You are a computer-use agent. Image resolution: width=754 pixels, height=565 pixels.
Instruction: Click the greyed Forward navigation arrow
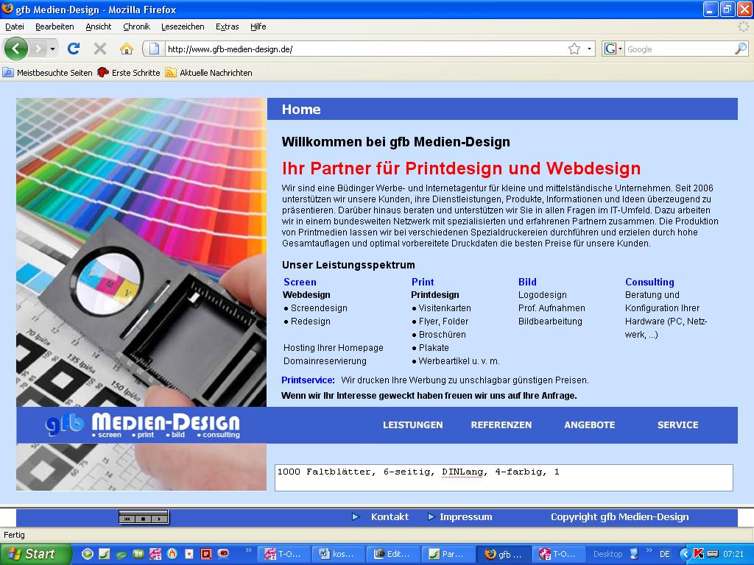click(x=38, y=49)
